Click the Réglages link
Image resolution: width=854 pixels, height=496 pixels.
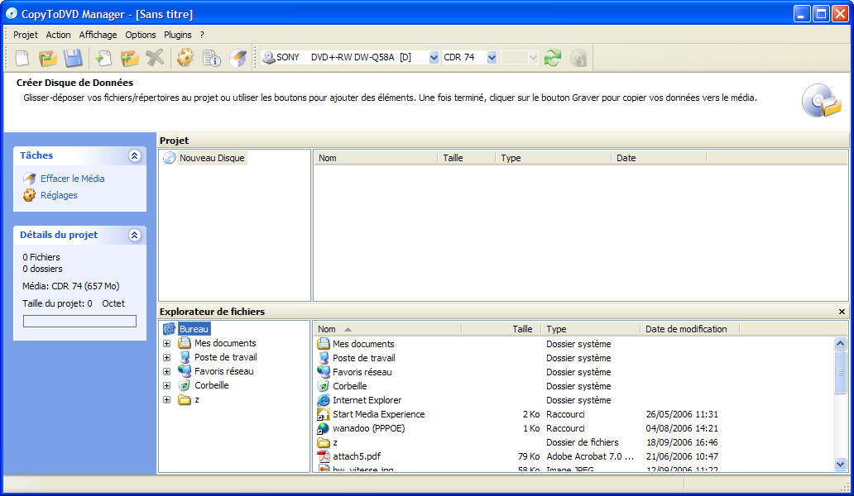pos(59,195)
